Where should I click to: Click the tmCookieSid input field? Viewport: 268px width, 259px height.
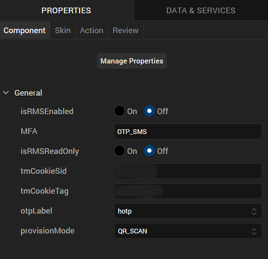tap(188, 171)
